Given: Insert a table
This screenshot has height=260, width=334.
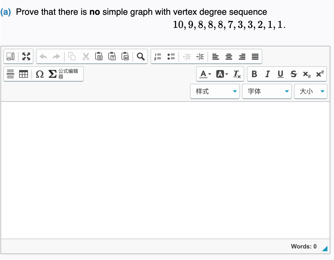Looking at the screenshot, I should tap(24, 74).
